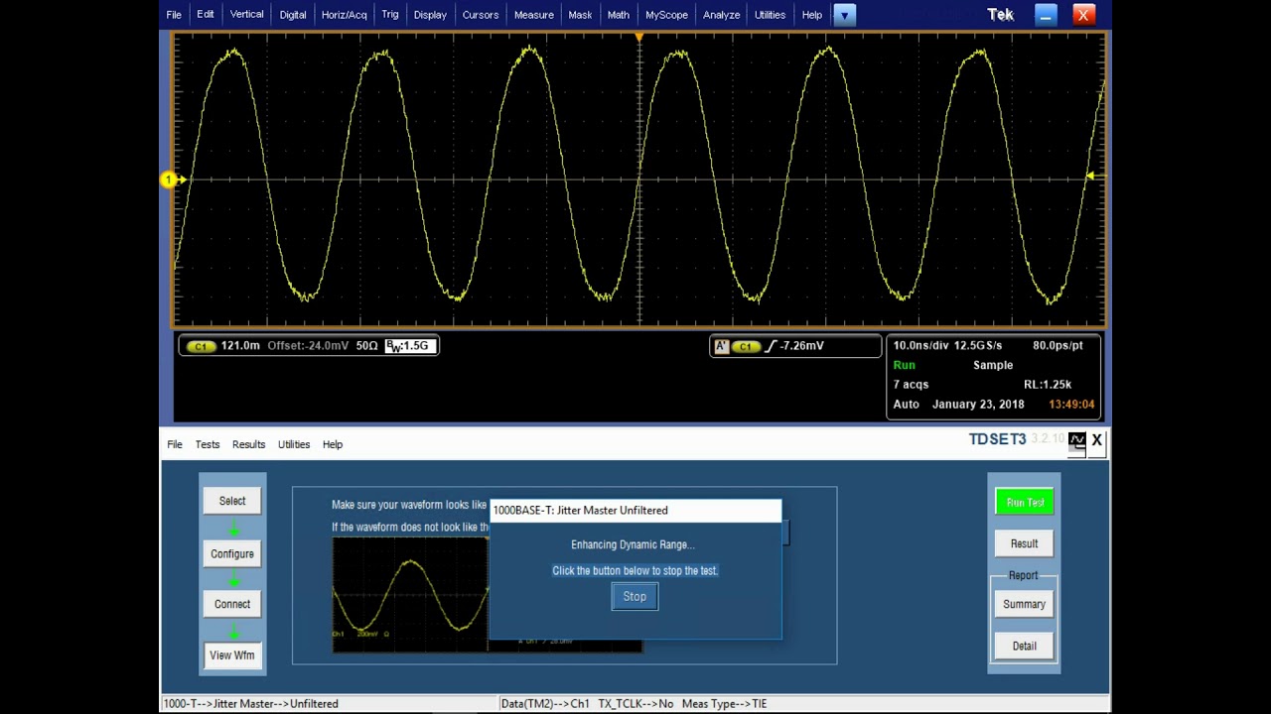The width and height of the screenshot is (1271, 714).
Task: Open the TDSET3 Utilities menu
Action: 294,444
